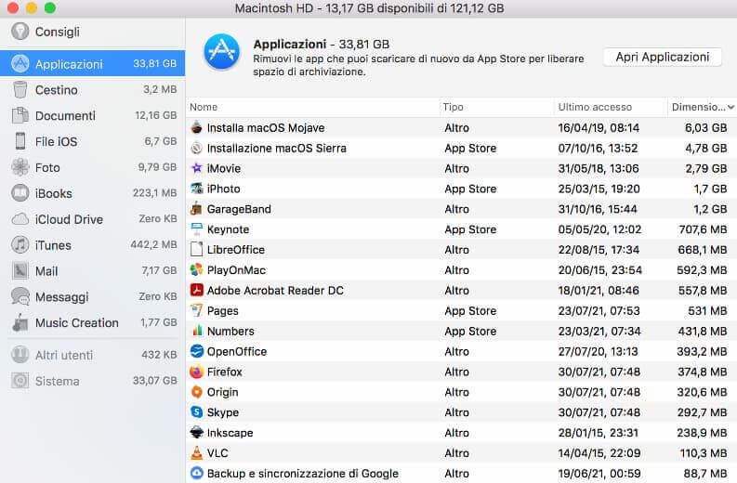Click the Skype app icon

coord(196,412)
